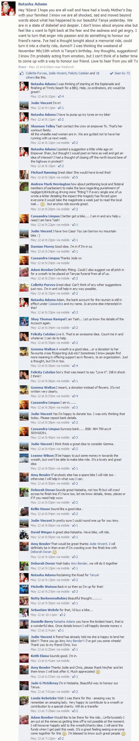Open the Share link under the post

pos(22,67)
